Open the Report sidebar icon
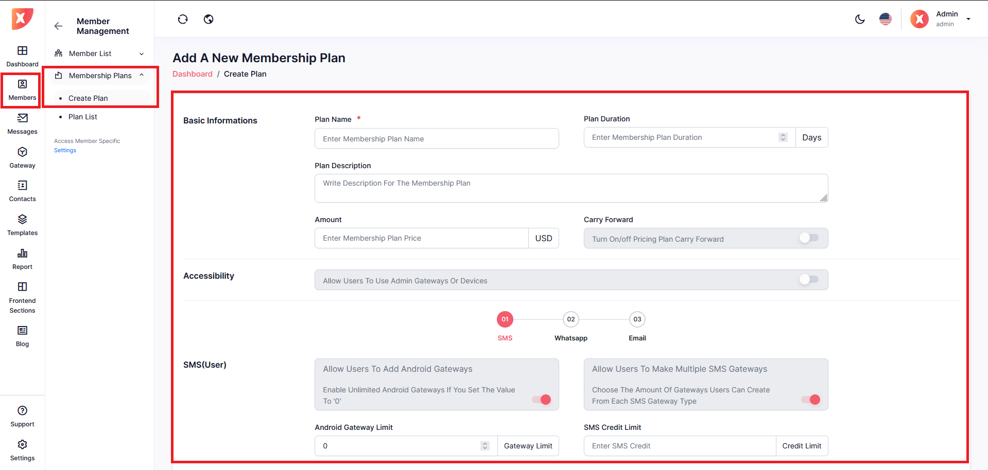Screen dimensions: 988x470 [x=22, y=259]
